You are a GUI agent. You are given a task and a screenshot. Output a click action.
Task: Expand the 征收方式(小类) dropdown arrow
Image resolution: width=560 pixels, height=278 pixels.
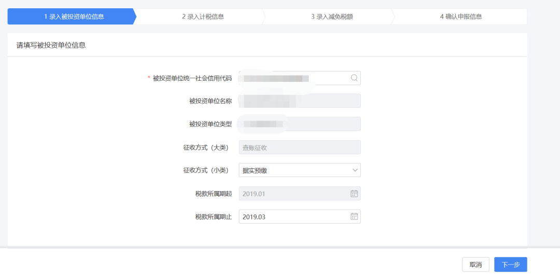(355, 170)
